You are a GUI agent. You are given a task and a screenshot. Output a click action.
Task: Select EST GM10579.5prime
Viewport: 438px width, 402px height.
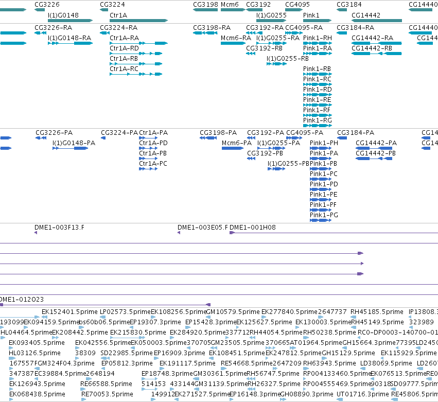coord(233,311)
